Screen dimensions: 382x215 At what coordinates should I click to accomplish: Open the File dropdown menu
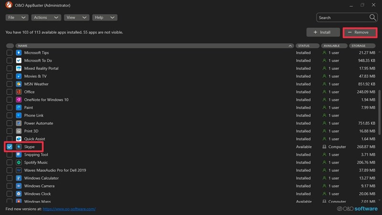[17, 18]
